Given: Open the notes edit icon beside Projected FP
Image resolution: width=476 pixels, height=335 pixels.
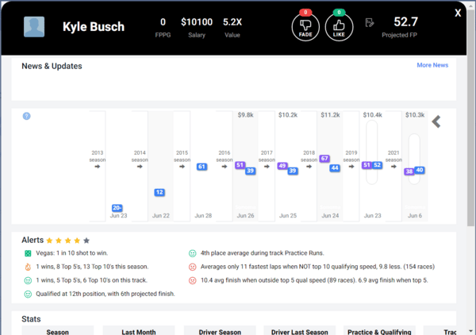Looking at the screenshot, I should [x=370, y=23].
